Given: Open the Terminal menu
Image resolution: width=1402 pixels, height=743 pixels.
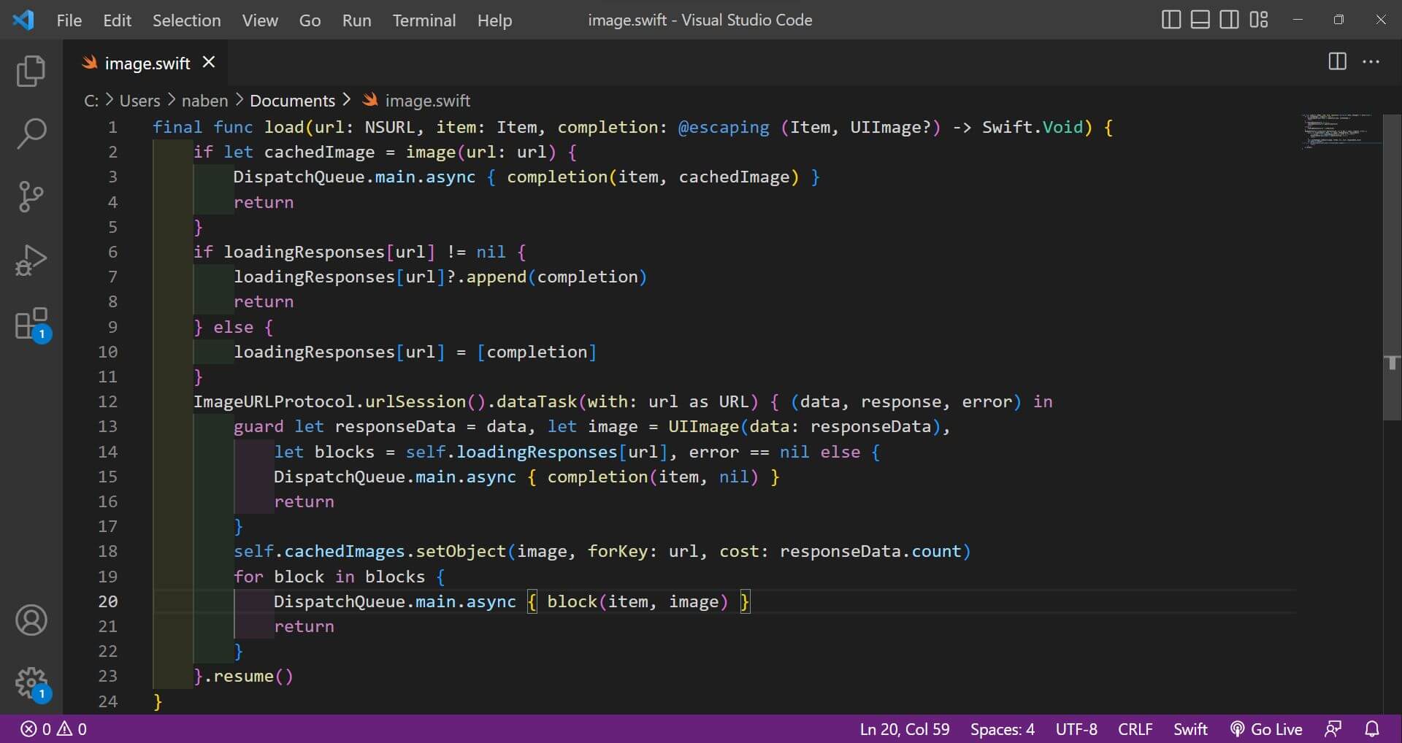Looking at the screenshot, I should [424, 20].
